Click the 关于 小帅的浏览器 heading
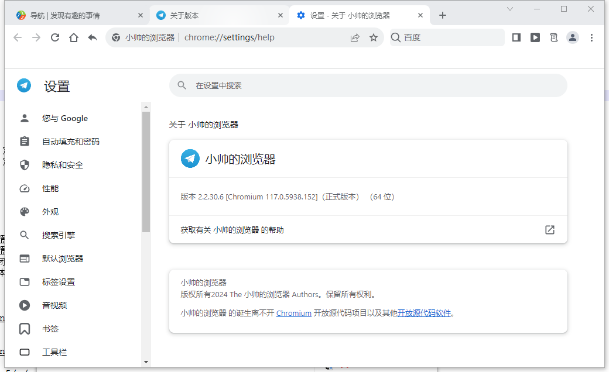 (204, 125)
